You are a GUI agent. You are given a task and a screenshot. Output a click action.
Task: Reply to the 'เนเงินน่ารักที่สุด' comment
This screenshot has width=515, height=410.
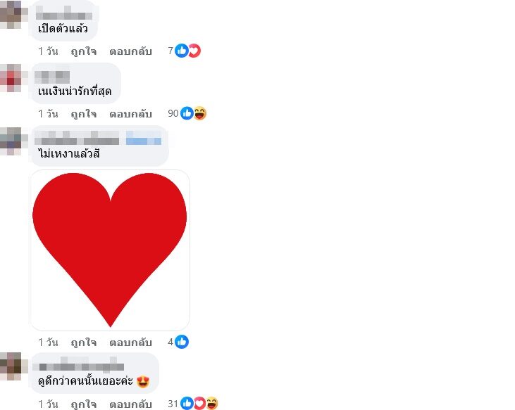coord(131,114)
